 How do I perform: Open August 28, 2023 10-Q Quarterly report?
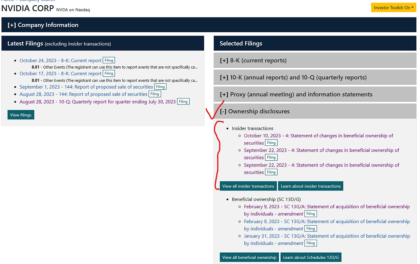pyautogui.click(x=97, y=102)
